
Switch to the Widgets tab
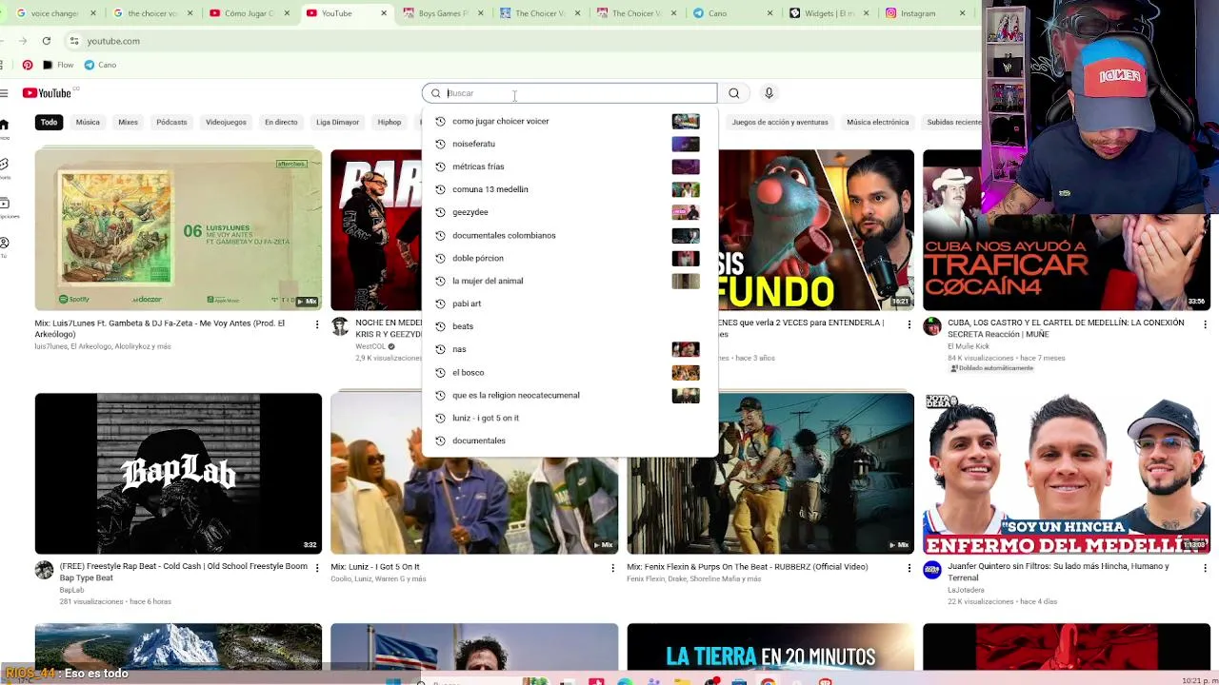(831, 13)
